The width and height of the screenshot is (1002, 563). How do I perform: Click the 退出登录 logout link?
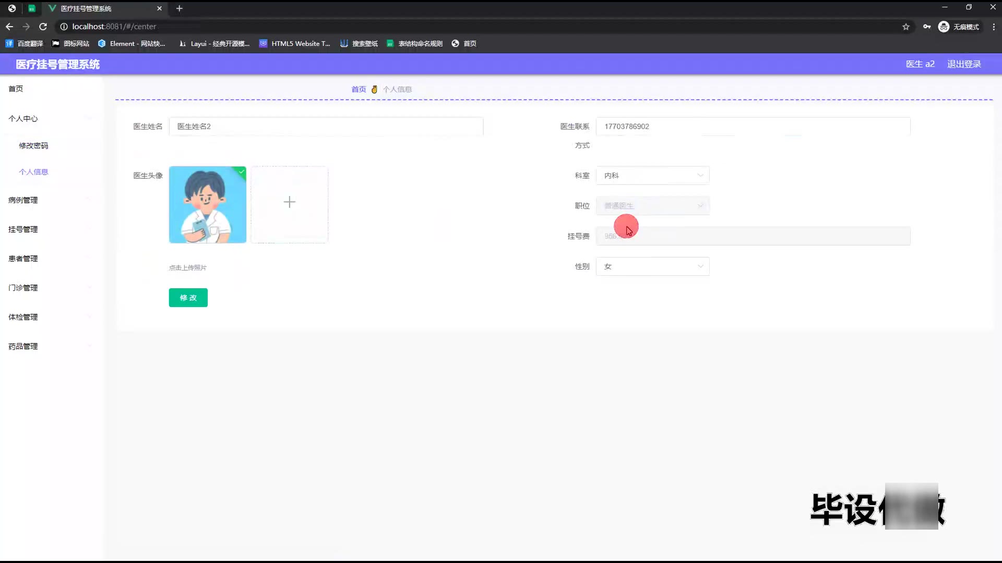click(x=964, y=64)
